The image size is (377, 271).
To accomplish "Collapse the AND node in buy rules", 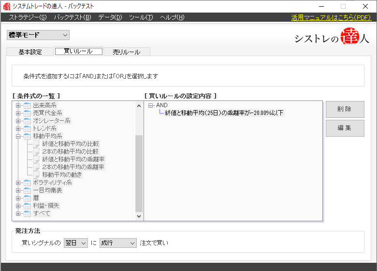I will point(150,105).
